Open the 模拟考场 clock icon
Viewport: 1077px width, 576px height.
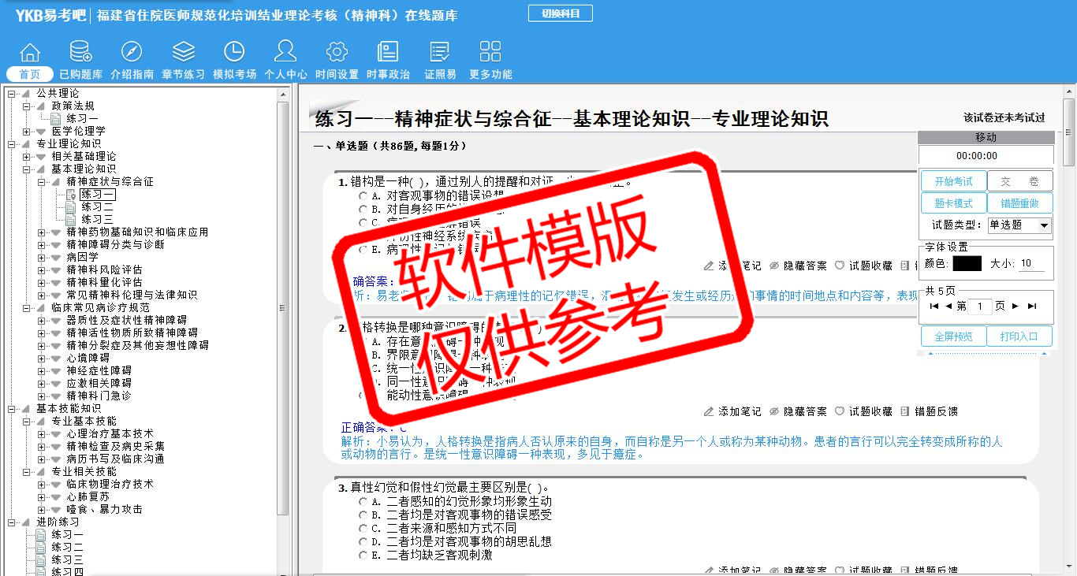234,53
